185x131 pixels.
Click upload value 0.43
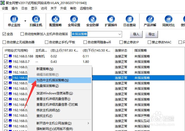[x=54, y=62]
